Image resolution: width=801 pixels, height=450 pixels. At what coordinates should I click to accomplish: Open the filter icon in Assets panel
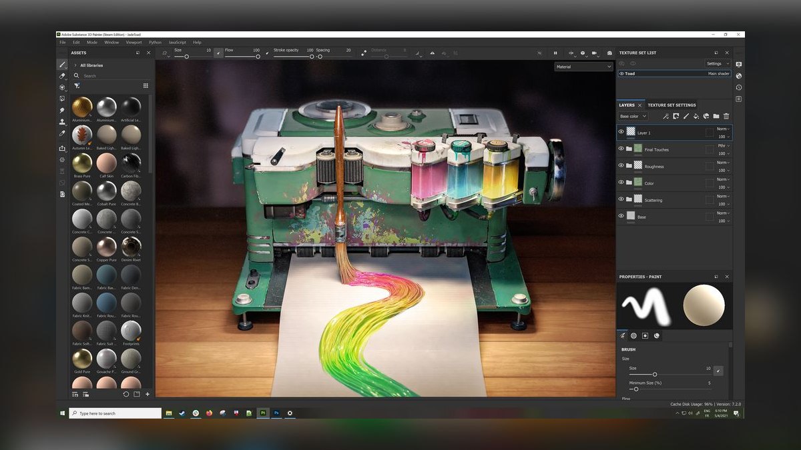[x=77, y=85]
